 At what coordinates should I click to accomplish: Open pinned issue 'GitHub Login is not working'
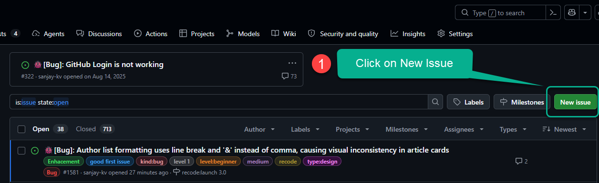103,65
